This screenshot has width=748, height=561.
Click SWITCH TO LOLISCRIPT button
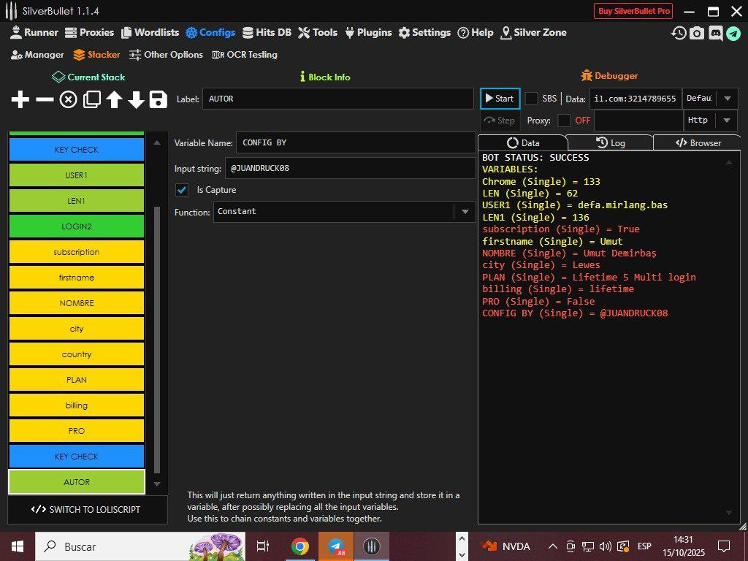point(87,509)
